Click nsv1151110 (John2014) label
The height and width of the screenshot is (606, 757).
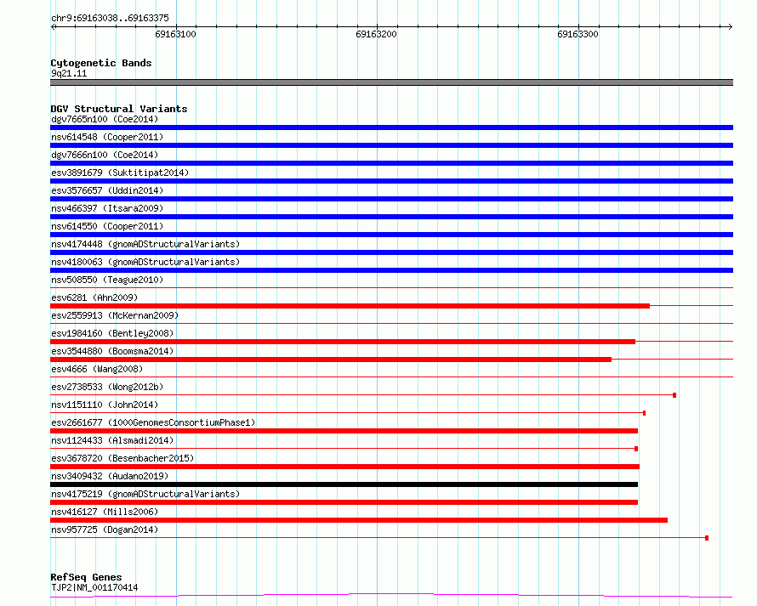click(105, 405)
